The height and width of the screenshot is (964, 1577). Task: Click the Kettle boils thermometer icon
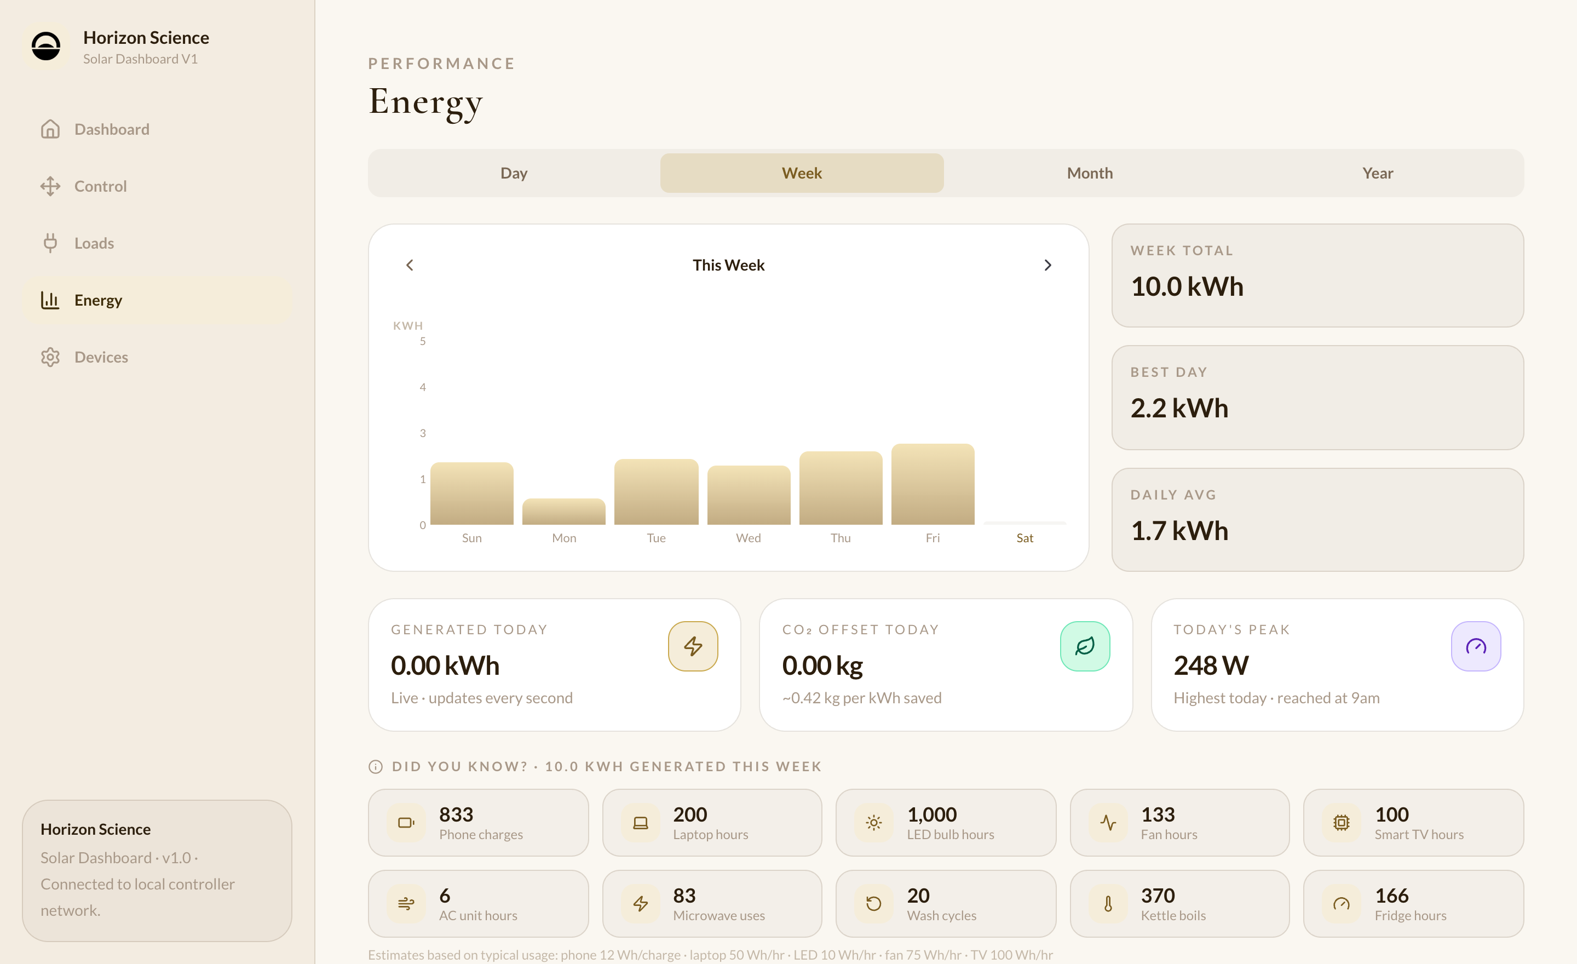pos(1108,904)
